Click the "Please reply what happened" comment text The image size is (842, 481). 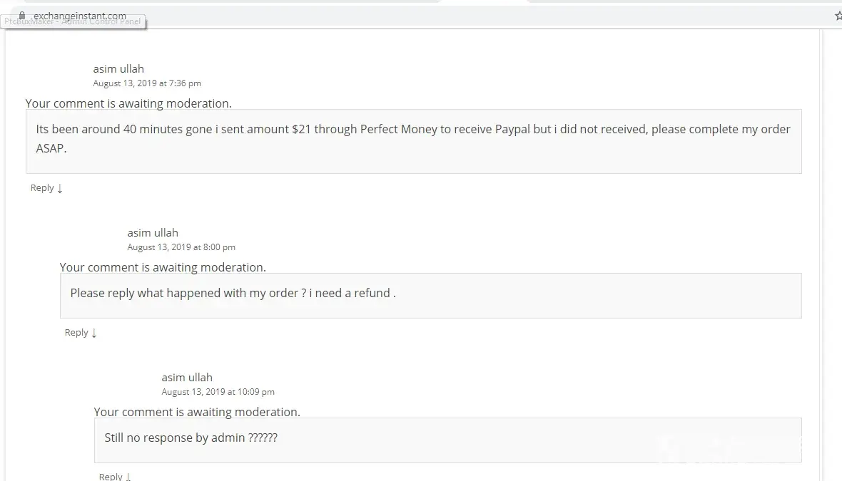tap(233, 293)
